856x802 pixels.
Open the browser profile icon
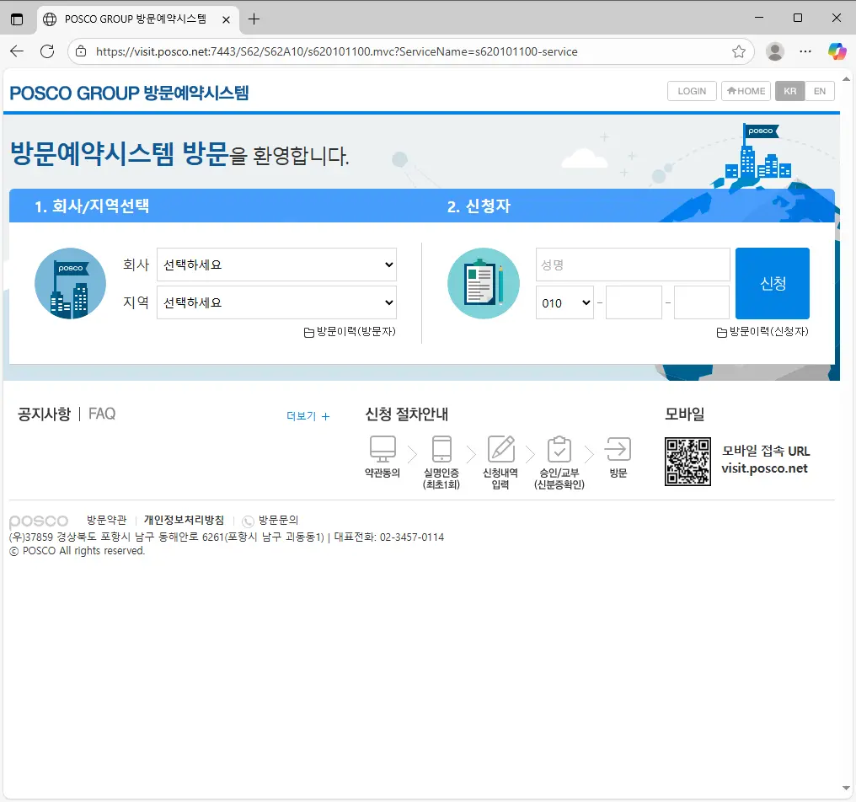click(x=774, y=51)
